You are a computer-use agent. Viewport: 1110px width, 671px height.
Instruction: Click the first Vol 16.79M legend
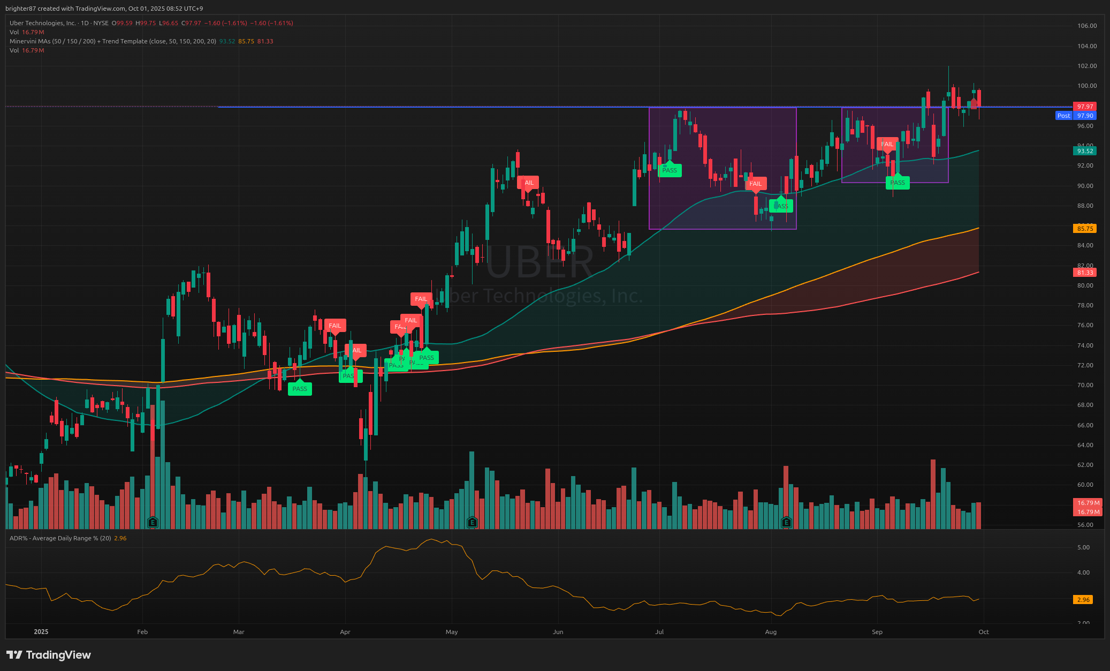[27, 32]
